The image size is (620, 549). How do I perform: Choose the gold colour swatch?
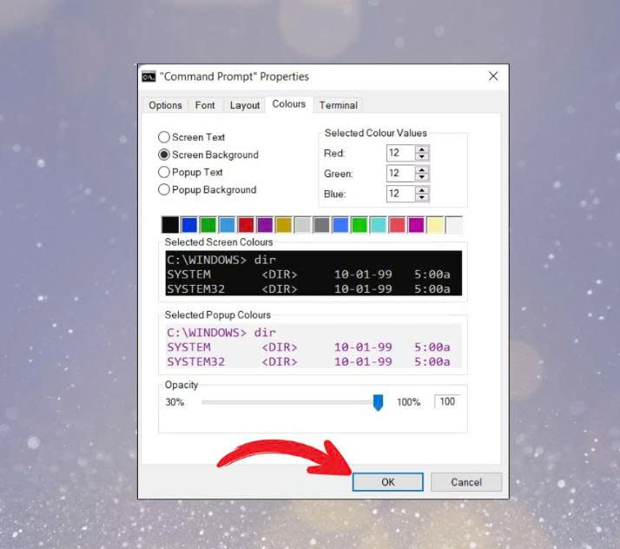pyautogui.click(x=283, y=225)
